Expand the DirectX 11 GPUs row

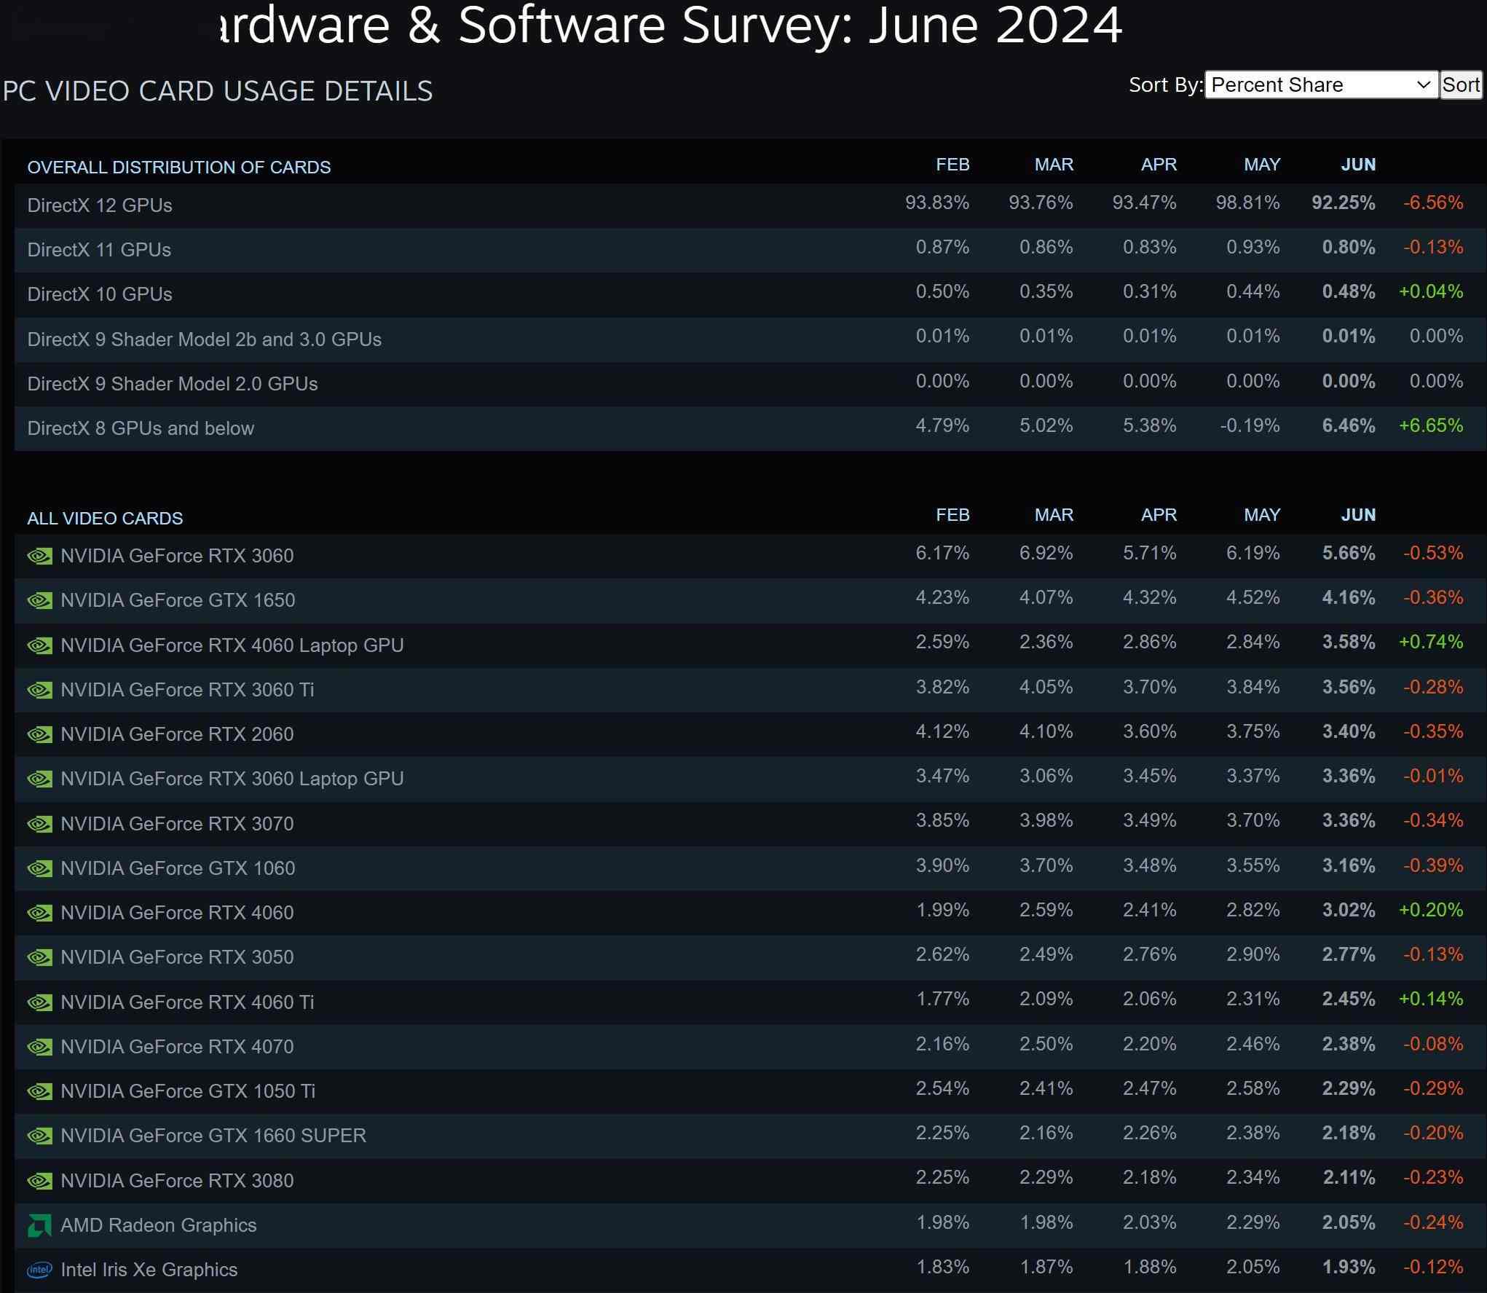(x=750, y=250)
